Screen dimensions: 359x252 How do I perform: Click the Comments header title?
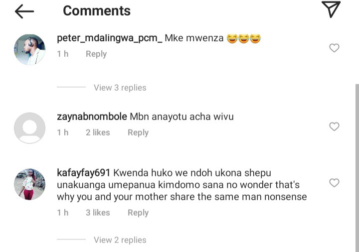(x=97, y=11)
